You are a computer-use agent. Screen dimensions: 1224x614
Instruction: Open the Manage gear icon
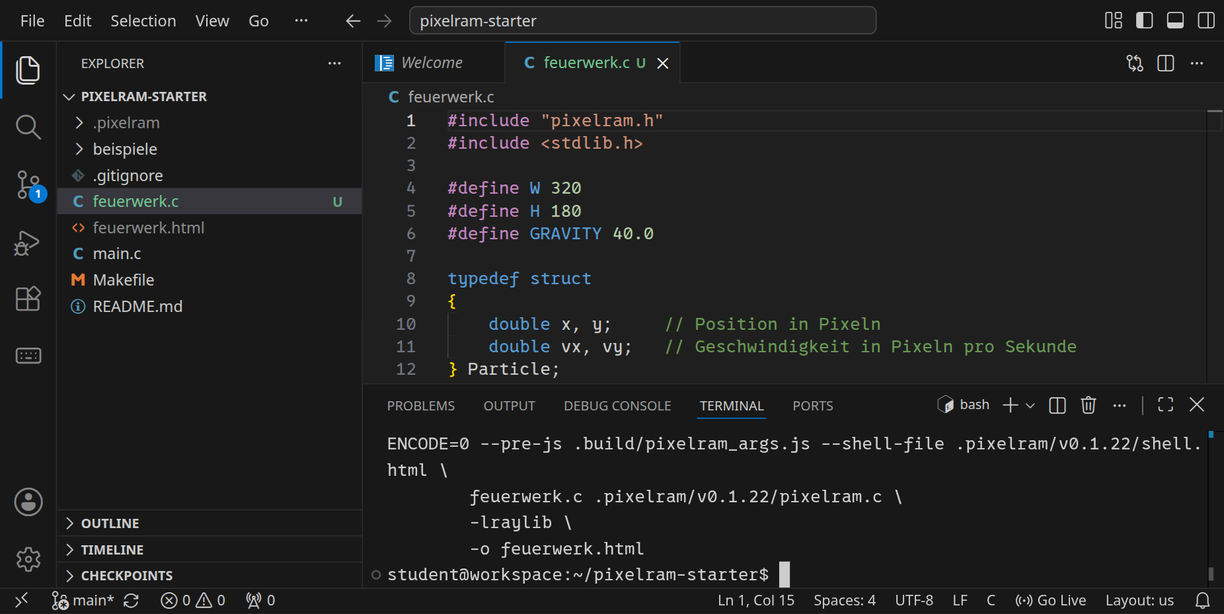point(28,559)
